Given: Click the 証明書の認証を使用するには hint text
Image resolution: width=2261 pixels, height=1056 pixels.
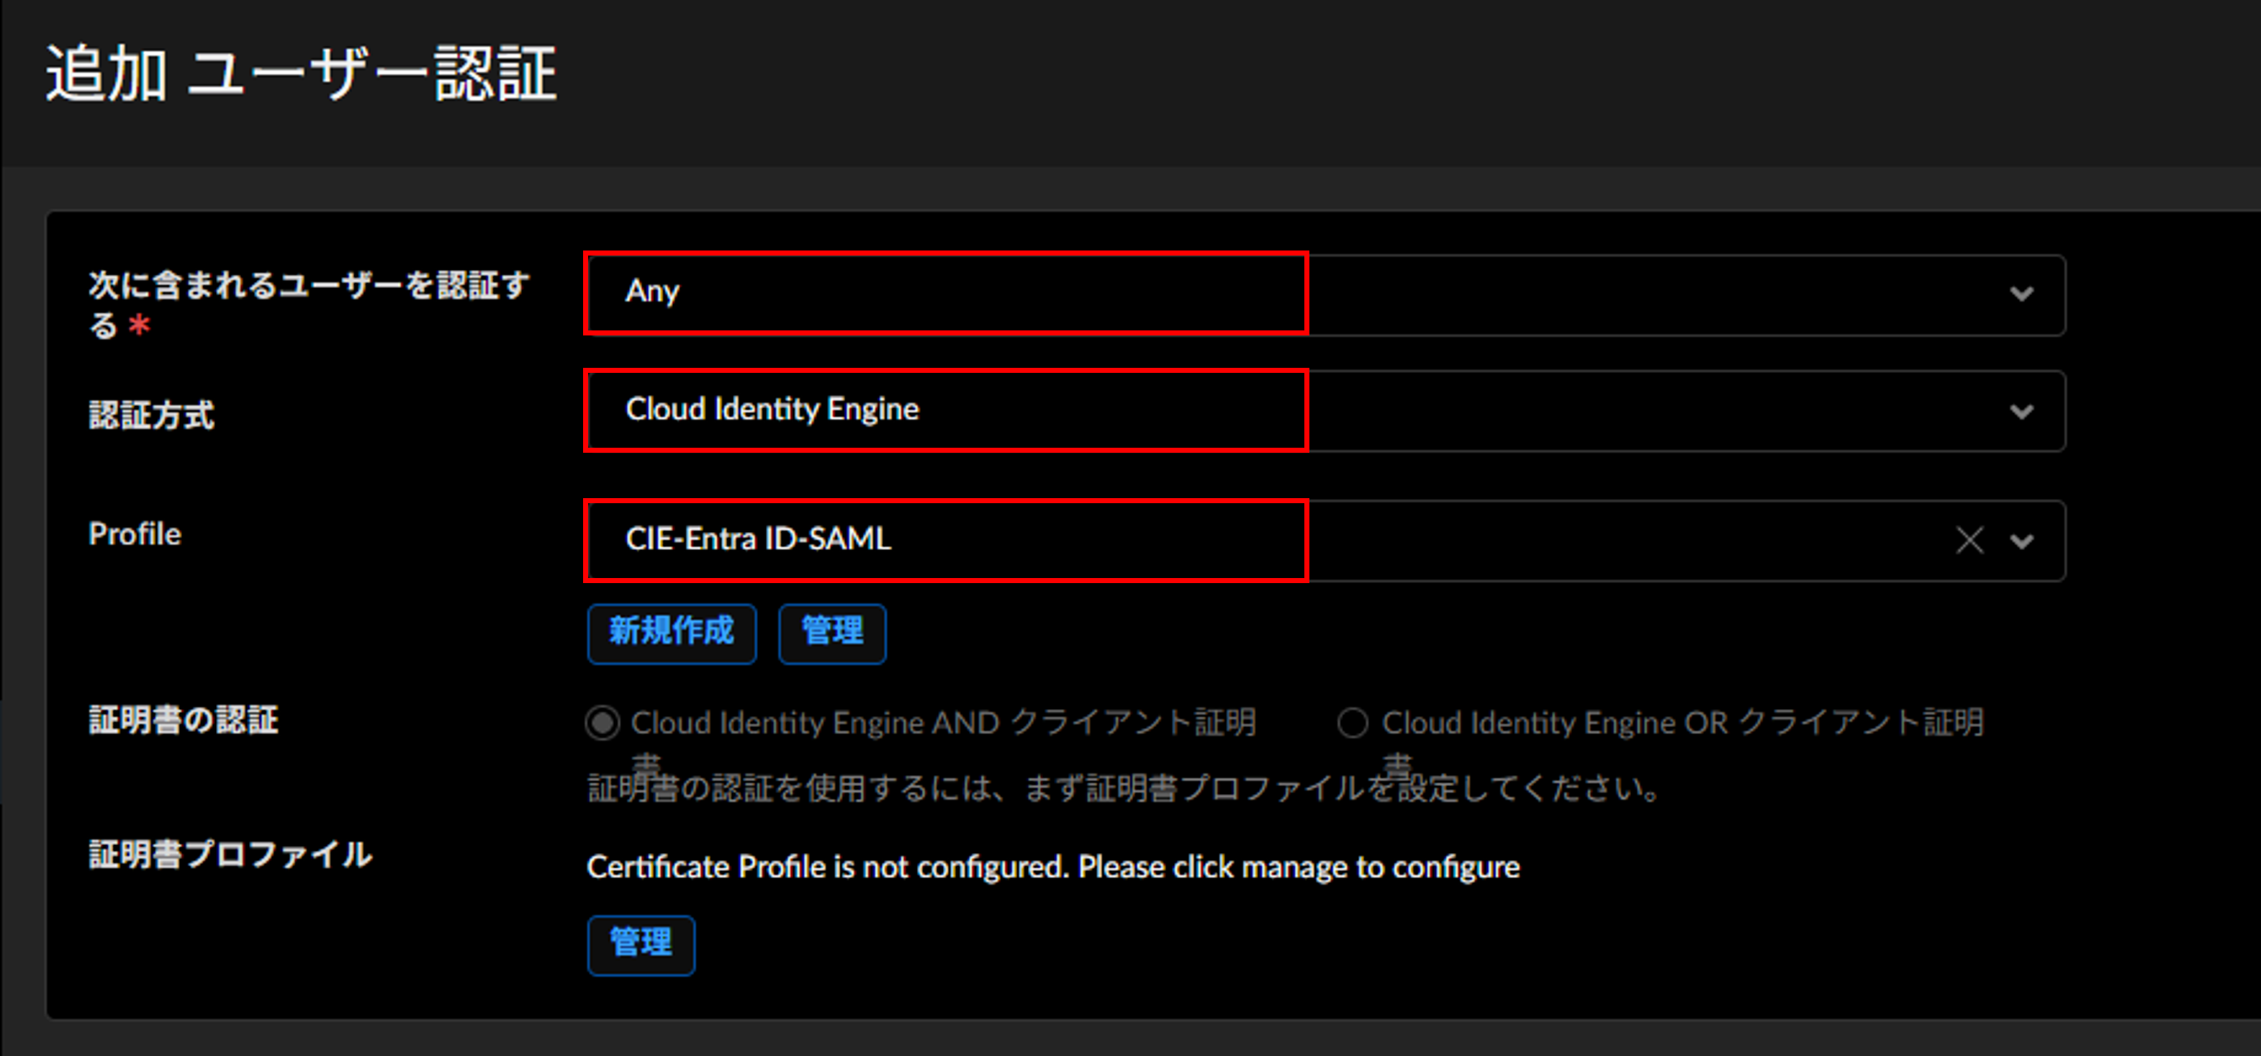Looking at the screenshot, I should 1124,788.
